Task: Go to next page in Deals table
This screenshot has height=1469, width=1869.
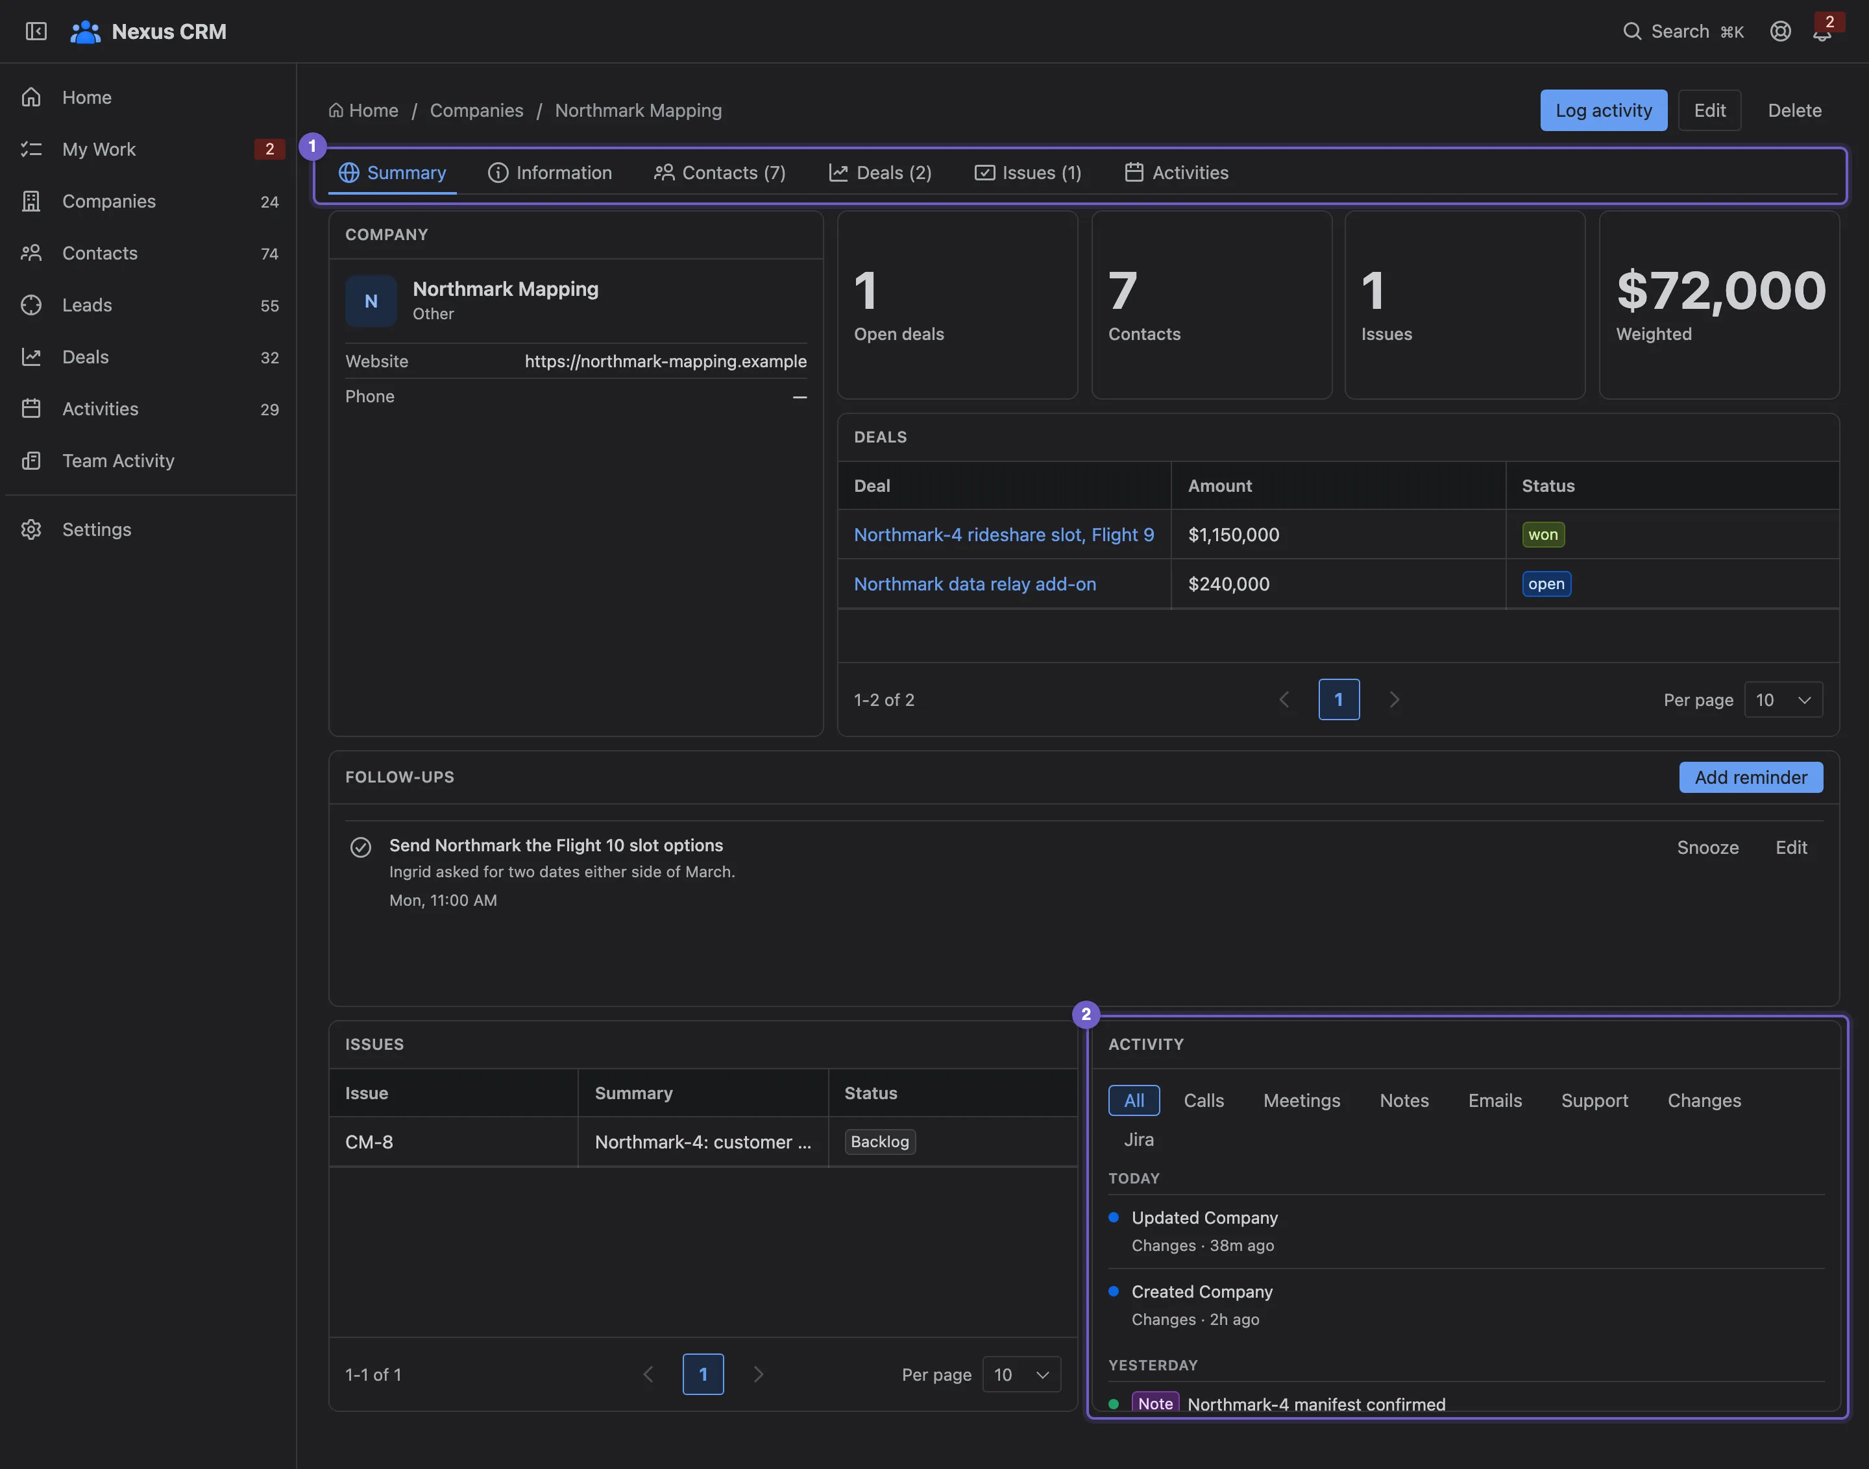Action: (1394, 700)
